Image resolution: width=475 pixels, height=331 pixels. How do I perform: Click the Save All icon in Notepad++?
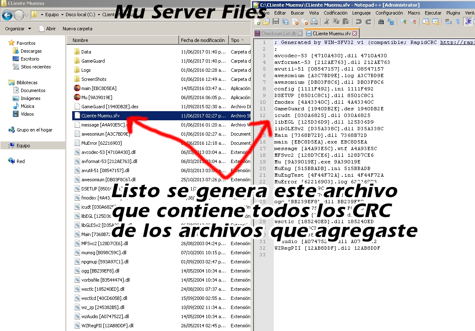coord(285,22)
